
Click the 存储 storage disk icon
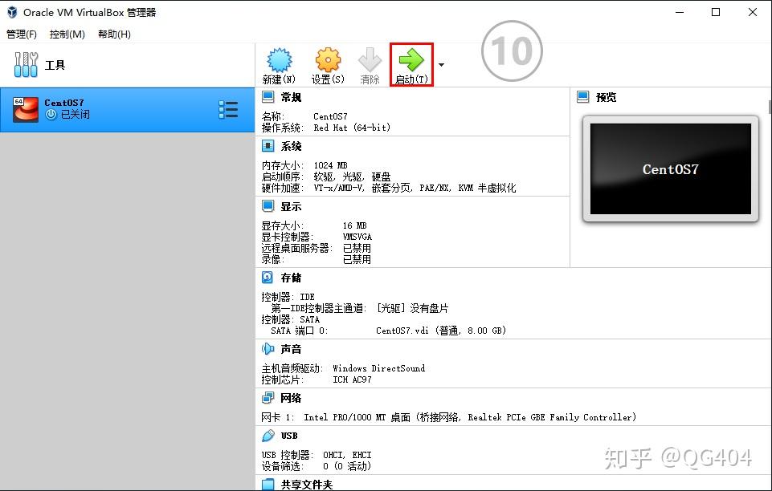269,277
